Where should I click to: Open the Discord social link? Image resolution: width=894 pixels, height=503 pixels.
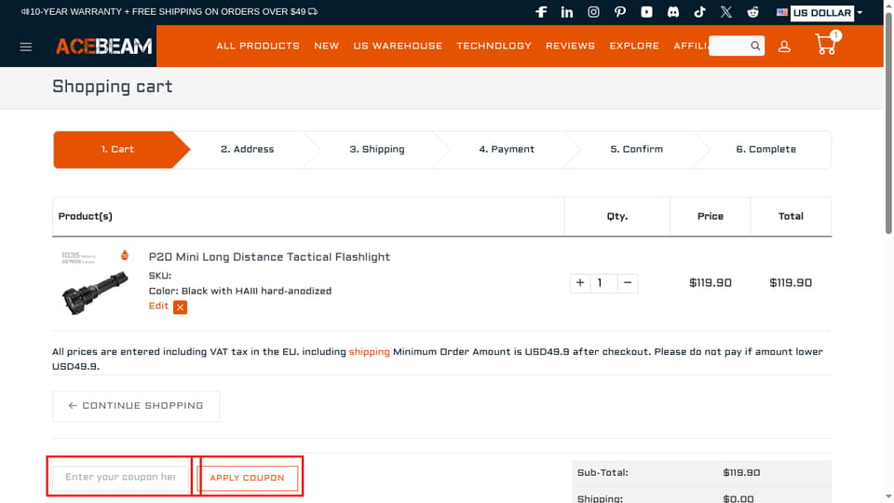pyautogui.click(x=673, y=12)
